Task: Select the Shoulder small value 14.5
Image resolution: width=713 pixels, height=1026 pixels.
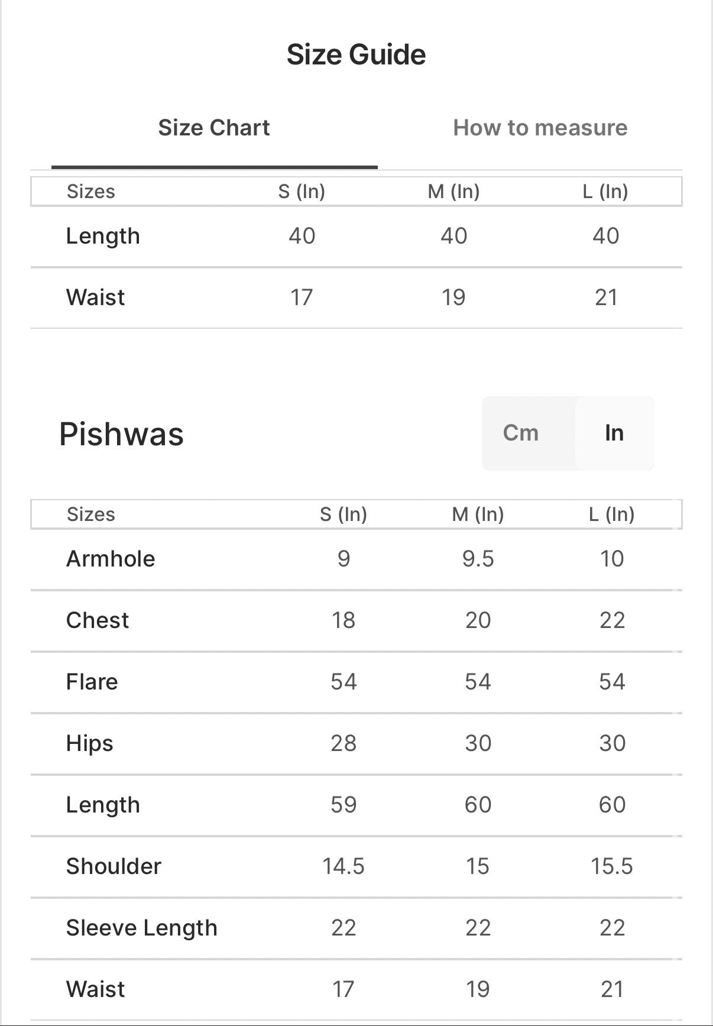Action: pos(343,866)
